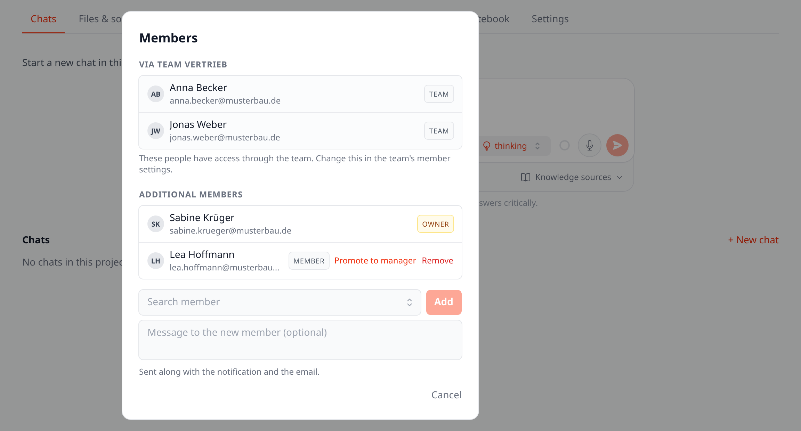Click the microphone voice input icon
This screenshot has width=801, height=431.
[589, 145]
